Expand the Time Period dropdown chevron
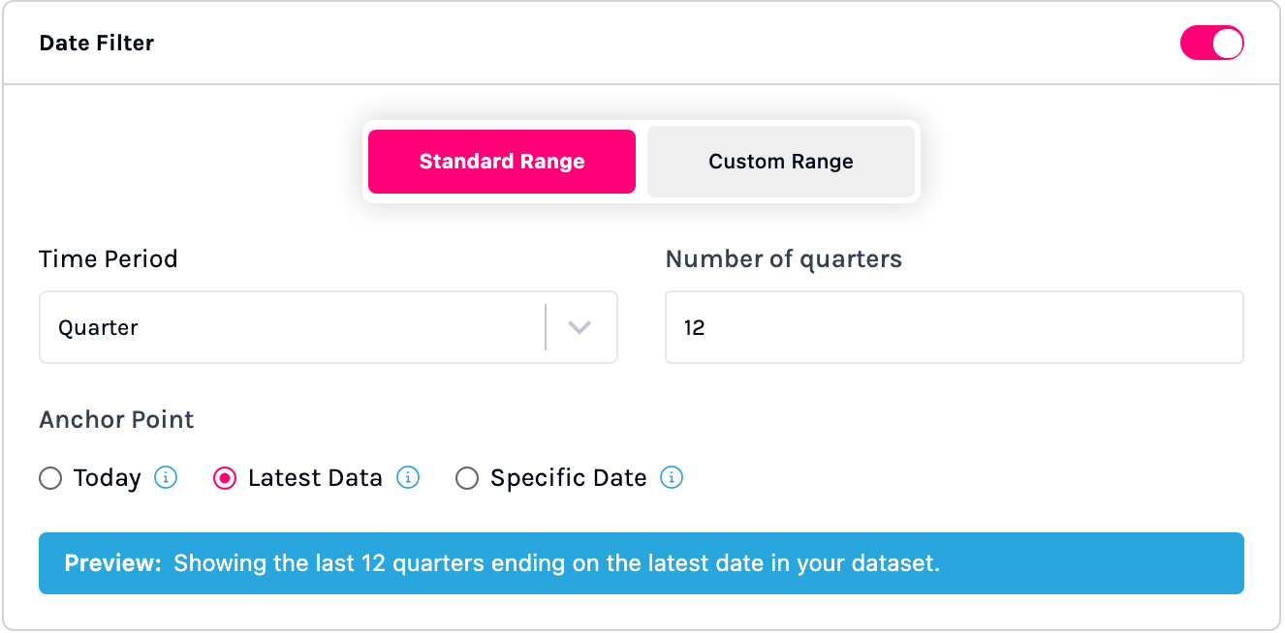 [x=580, y=328]
